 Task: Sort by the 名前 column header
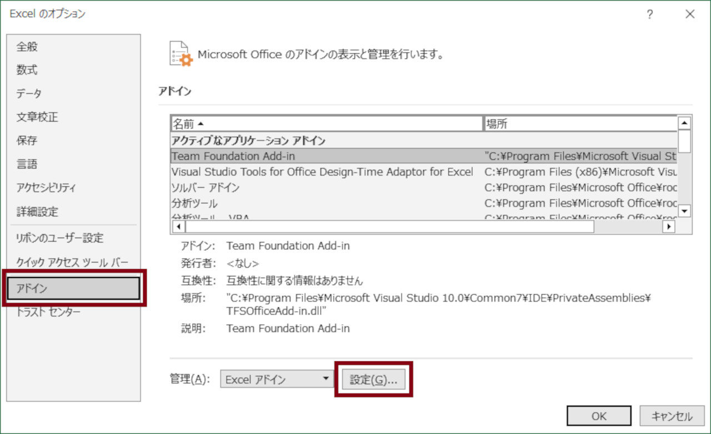pos(327,124)
